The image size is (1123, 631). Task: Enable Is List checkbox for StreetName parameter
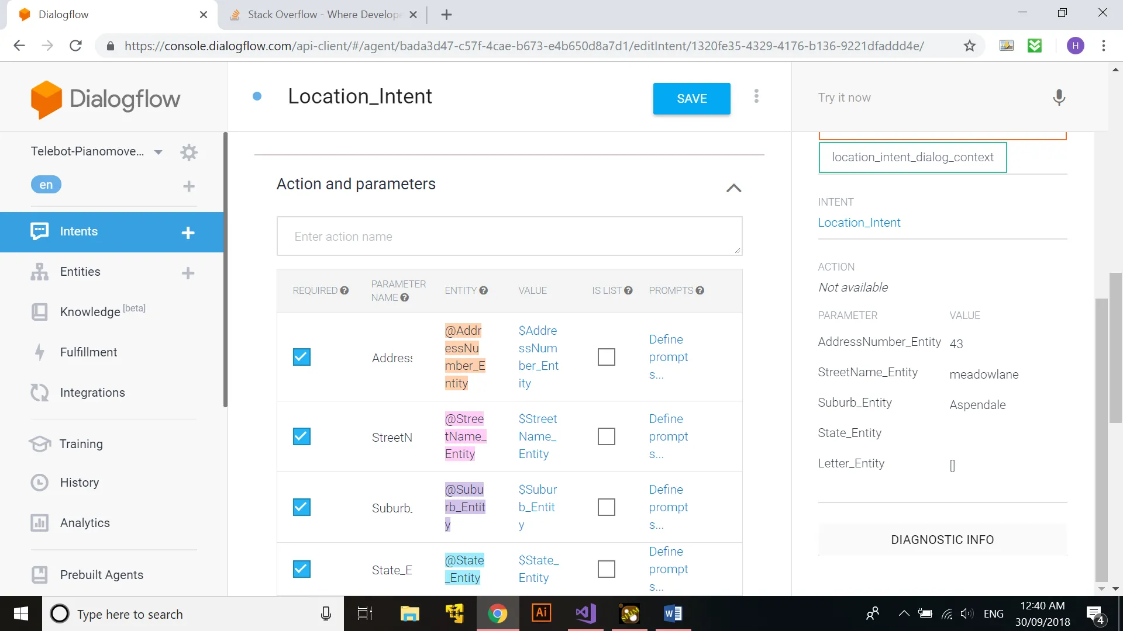(606, 436)
